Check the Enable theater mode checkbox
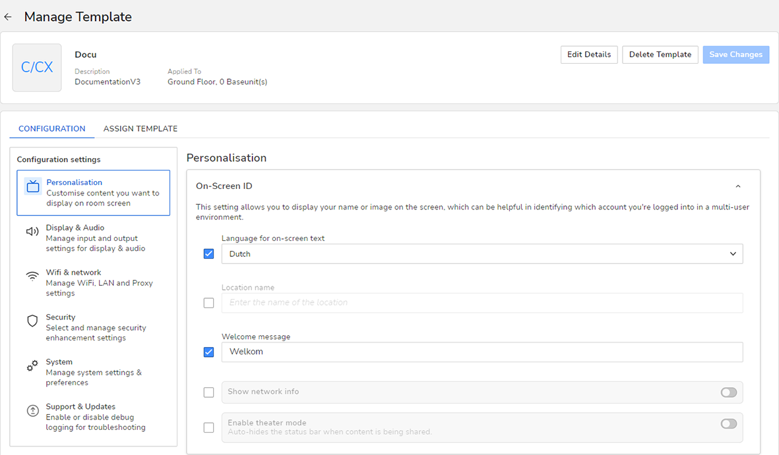Image resolution: width=779 pixels, height=455 pixels. pos(208,428)
